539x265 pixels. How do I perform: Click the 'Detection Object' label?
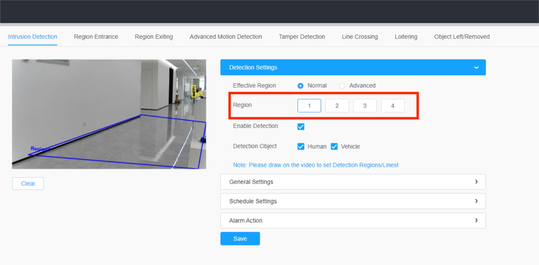click(x=255, y=146)
